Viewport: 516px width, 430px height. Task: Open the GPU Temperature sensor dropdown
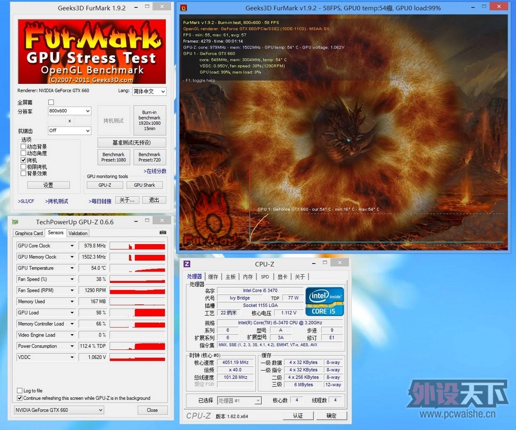click(72, 268)
